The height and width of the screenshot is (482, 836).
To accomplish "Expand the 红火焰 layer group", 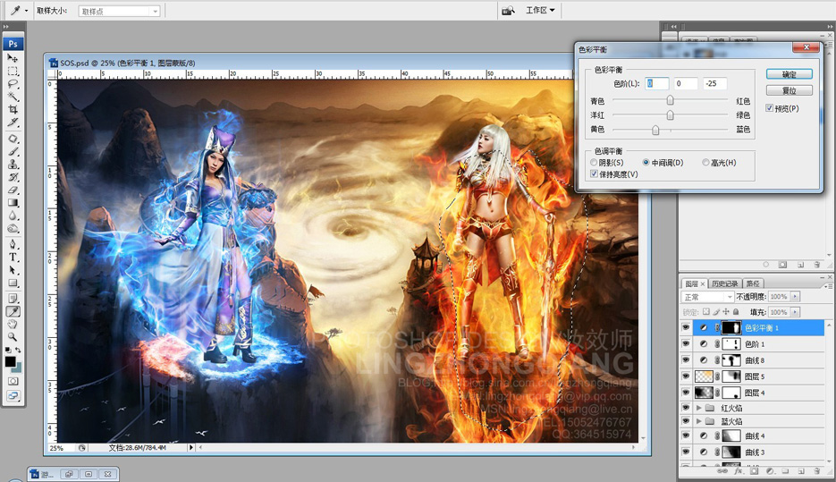I will click(x=698, y=408).
